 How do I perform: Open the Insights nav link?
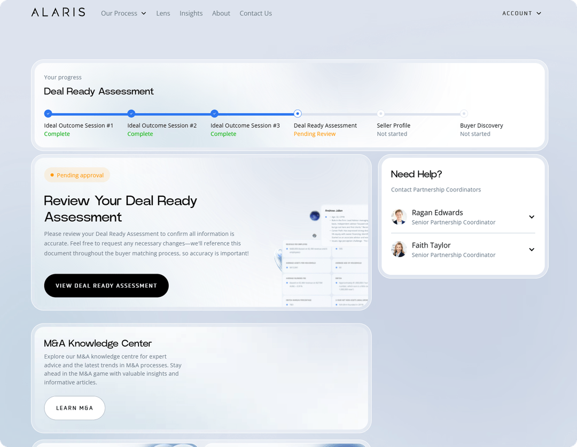tap(191, 13)
